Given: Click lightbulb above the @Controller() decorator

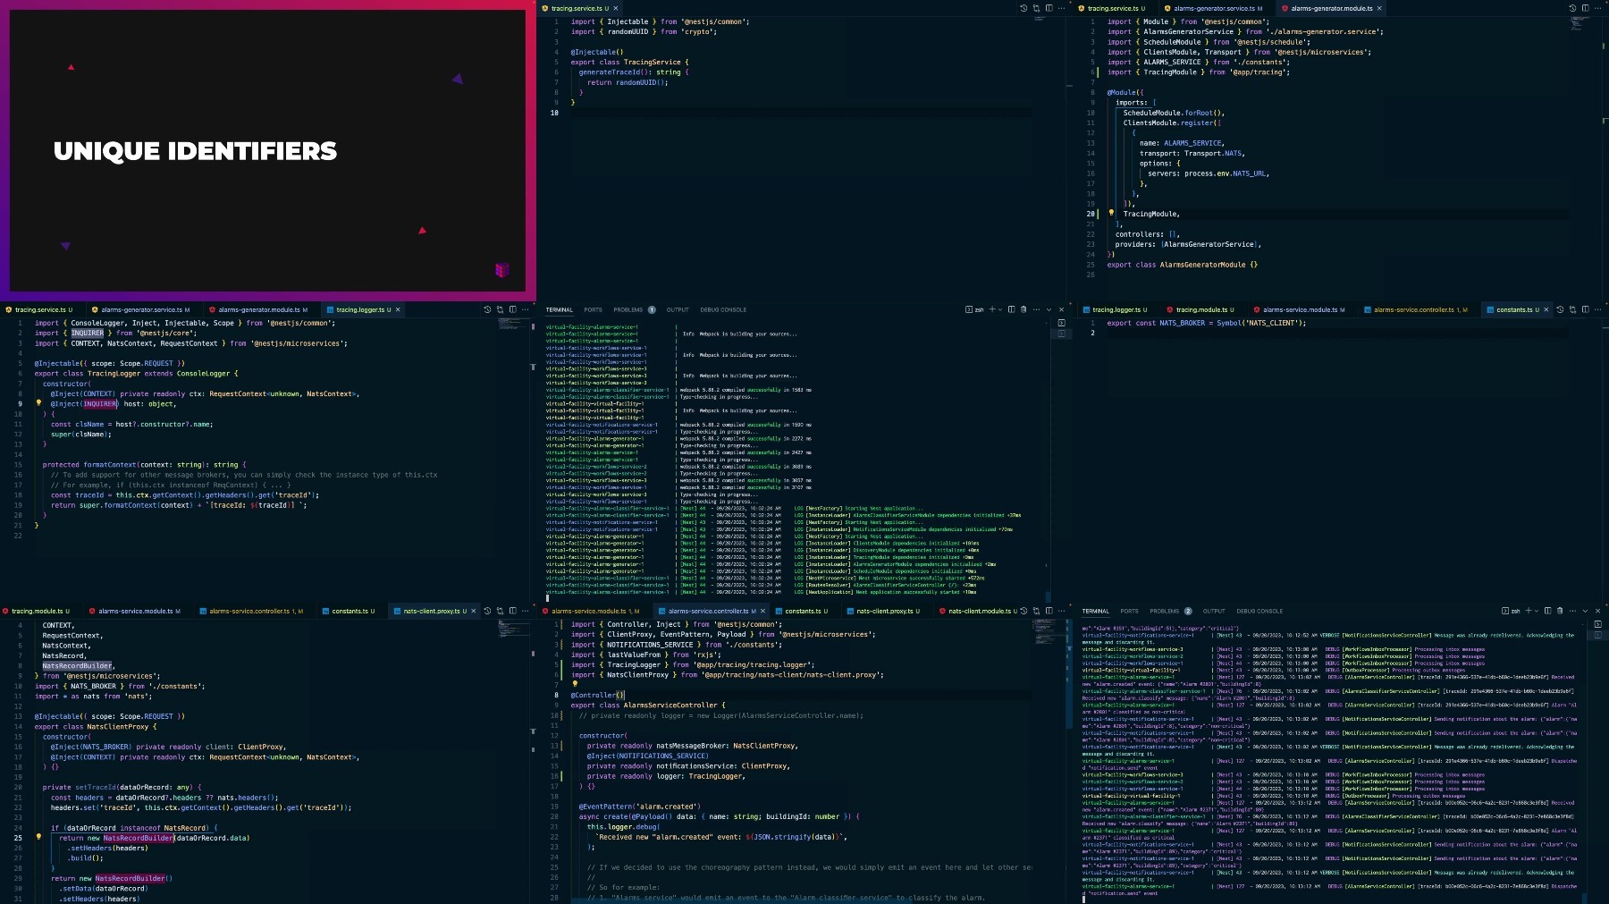Looking at the screenshot, I should [x=575, y=684].
